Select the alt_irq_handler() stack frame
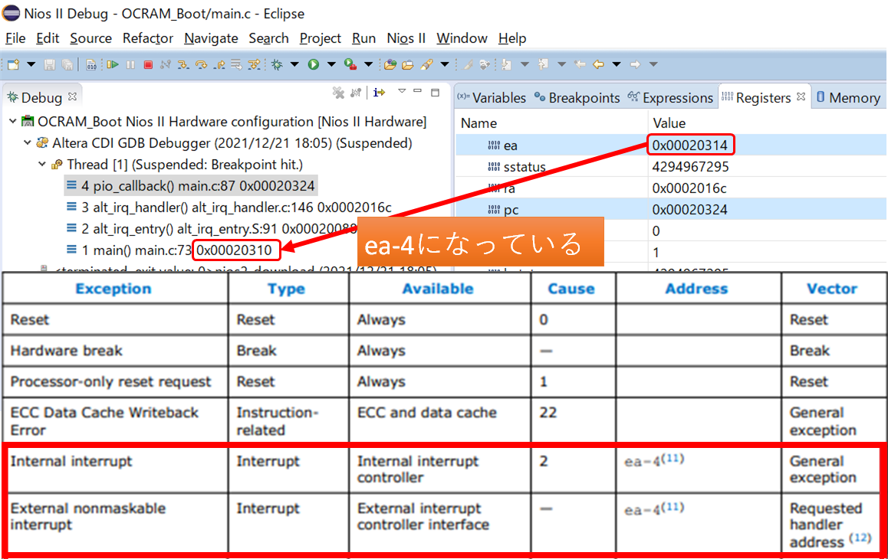The width and height of the screenshot is (888, 559). tap(236, 207)
